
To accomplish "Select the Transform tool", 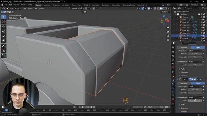I will pos(4,41).
